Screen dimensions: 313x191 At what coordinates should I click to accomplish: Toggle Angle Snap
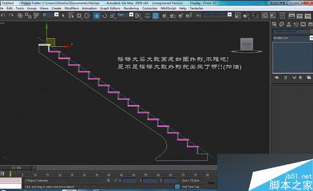pyautogui.click(x=173, y=16)
